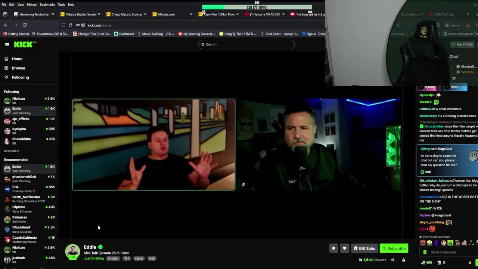Click the heart icon beside Following
478x269 pixels.
coord(6,77)
